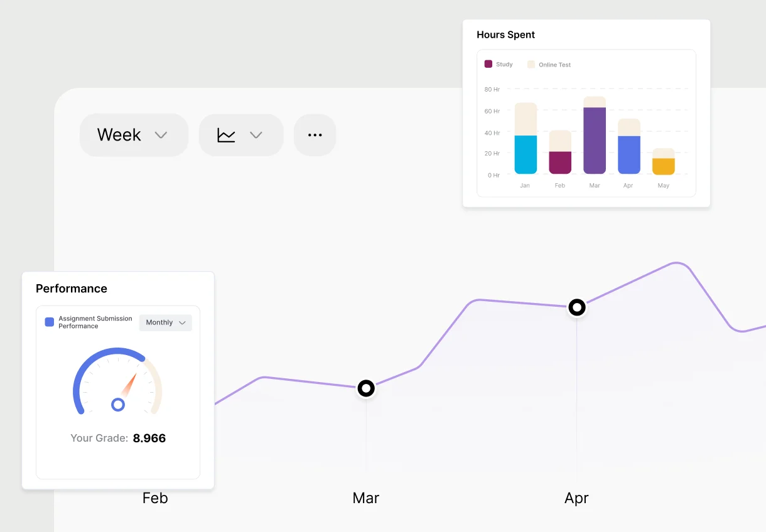
Task: Open the Week period dropdown
Action: pyautogui.click(x=133, y=135)
